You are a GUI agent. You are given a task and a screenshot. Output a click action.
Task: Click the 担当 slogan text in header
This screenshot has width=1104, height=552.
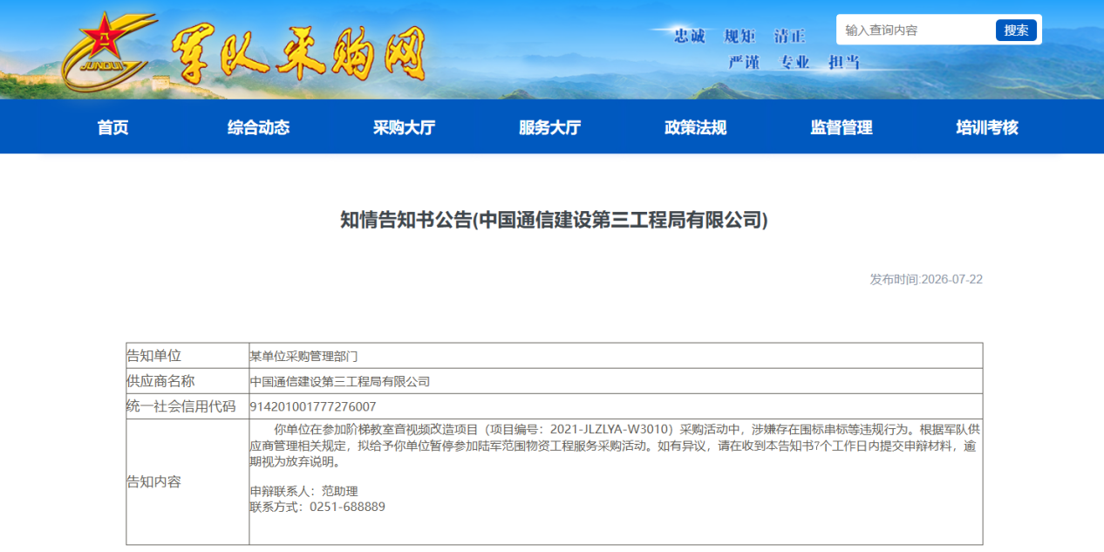pyautogui.click(x=844, y=62)
